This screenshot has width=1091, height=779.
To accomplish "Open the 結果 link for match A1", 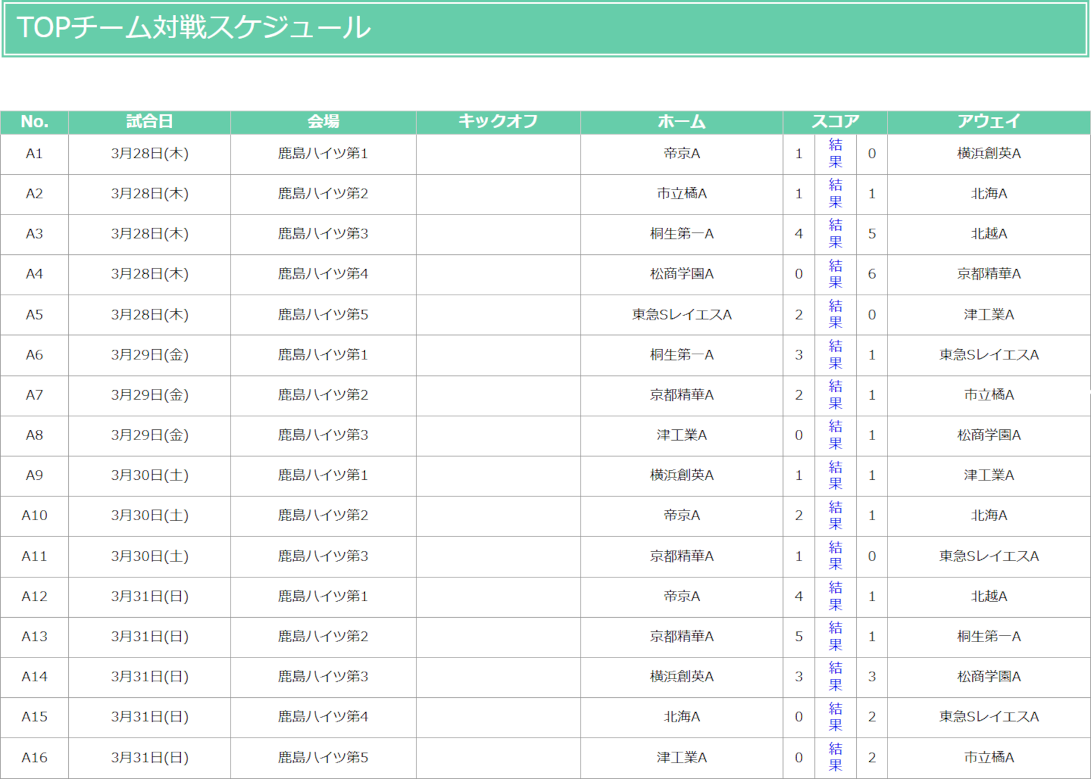I will pos(835,154).
